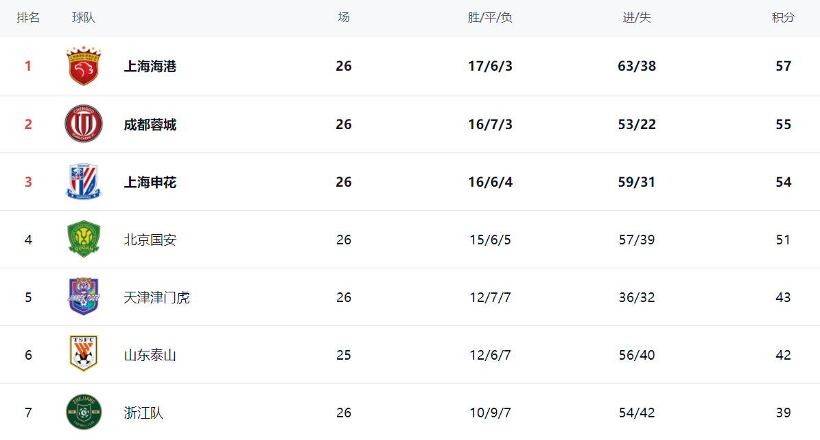Click the 胜/平/负 column header
Viewport: 820px width, 440px height.
pos(490,18)
